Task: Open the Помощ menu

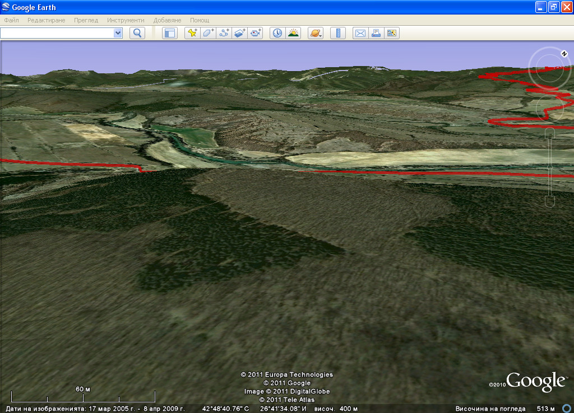Action: 200,20
